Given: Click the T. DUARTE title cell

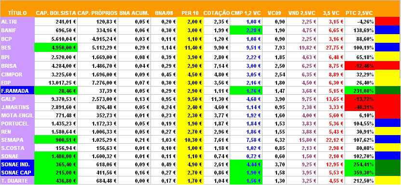Looking at the screenshot, I should [x=17, y=181].
